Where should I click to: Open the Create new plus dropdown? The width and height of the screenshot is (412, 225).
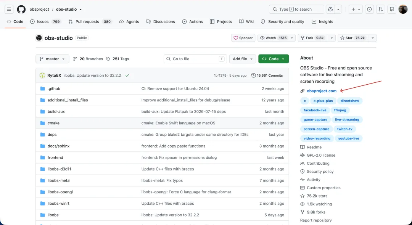356,9
